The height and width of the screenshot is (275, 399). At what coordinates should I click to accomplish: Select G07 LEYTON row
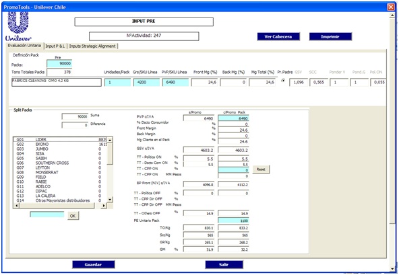60,167
